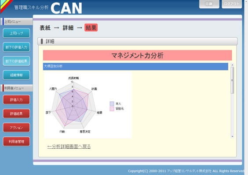Click the pink legend swatch

(112, 109)
